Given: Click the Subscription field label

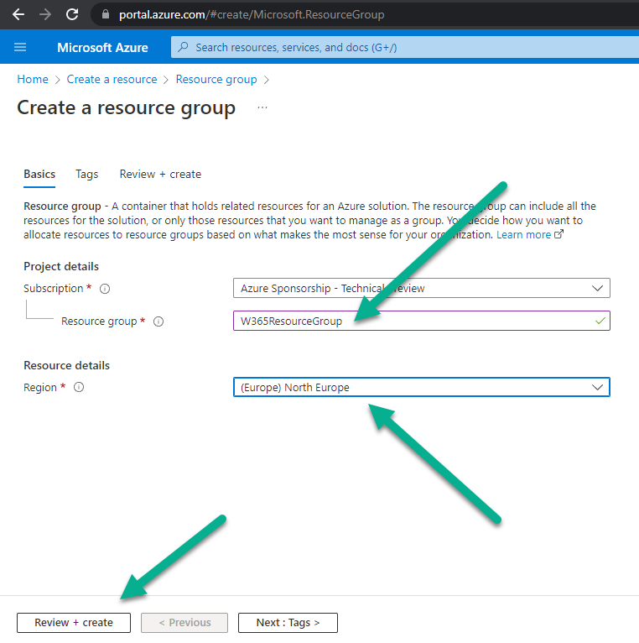Looking at the screenshot, I should click(54, 288).
